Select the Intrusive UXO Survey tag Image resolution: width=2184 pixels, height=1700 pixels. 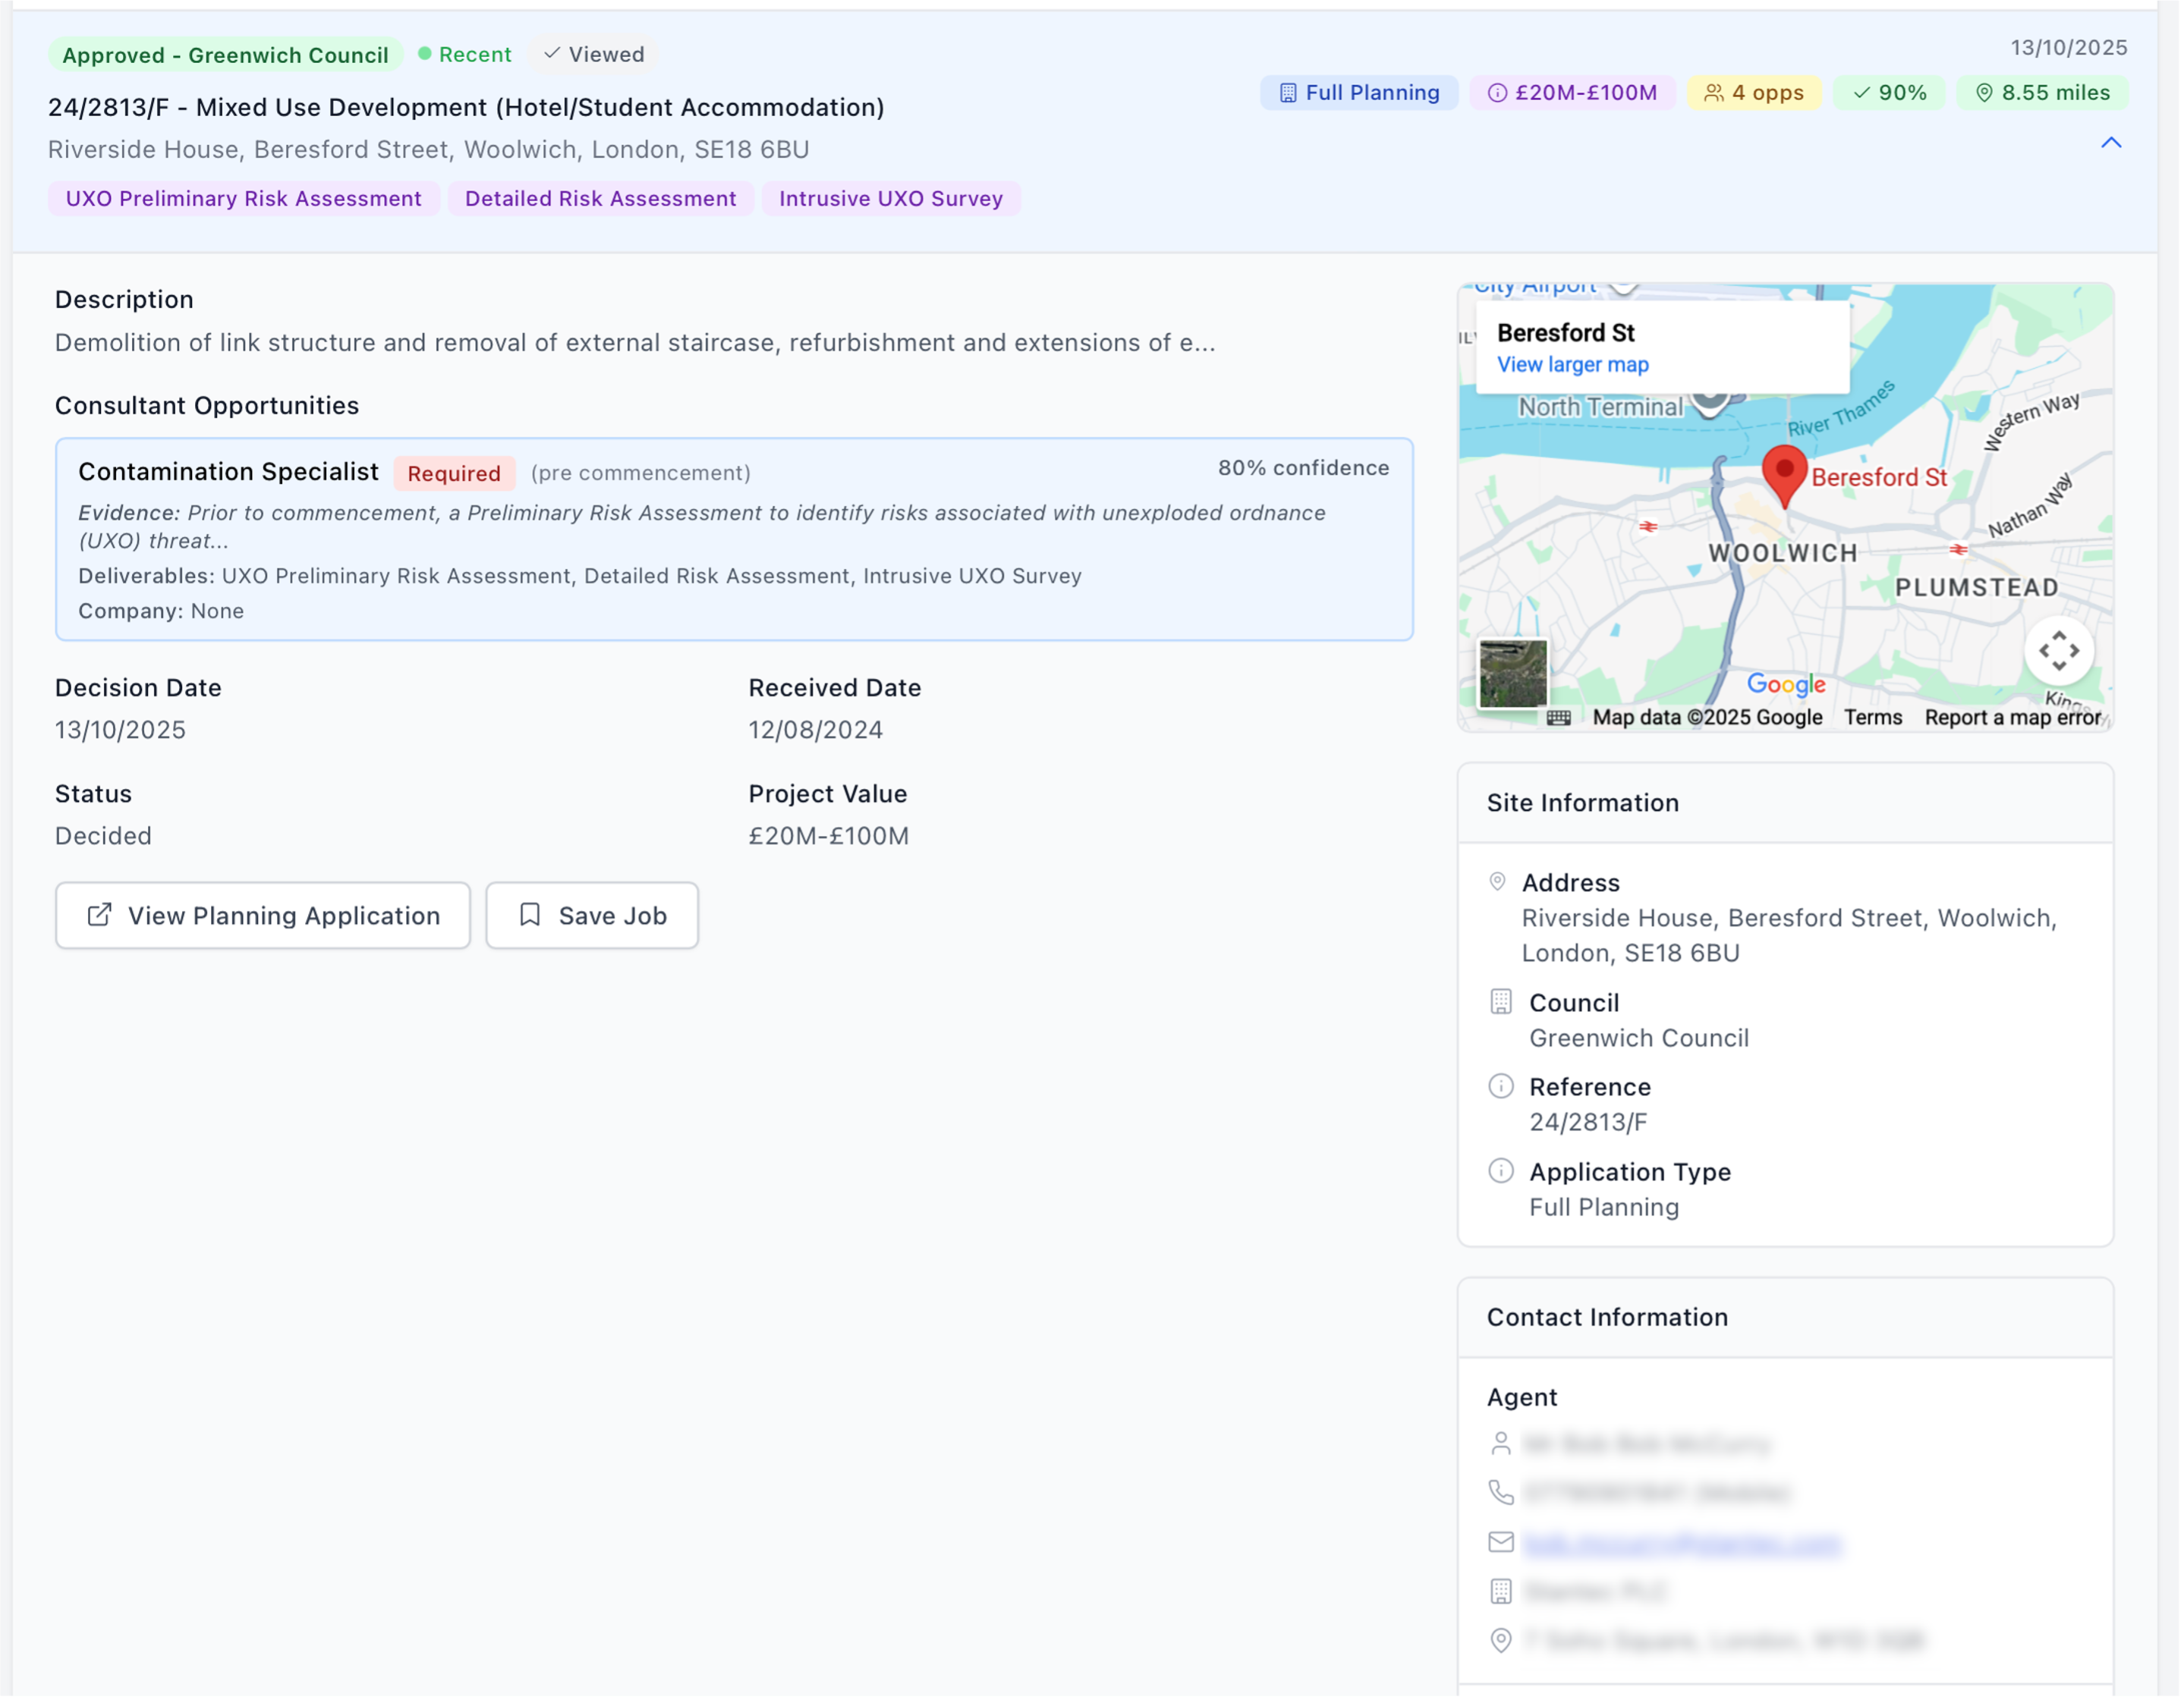[893, 199]
